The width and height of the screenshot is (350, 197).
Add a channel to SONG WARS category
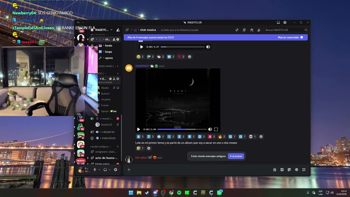pos(118,66)
